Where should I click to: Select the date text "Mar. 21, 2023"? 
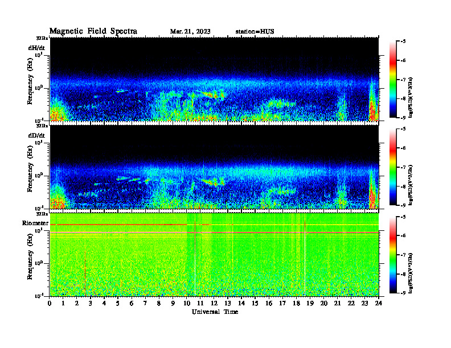coord(190,32)
